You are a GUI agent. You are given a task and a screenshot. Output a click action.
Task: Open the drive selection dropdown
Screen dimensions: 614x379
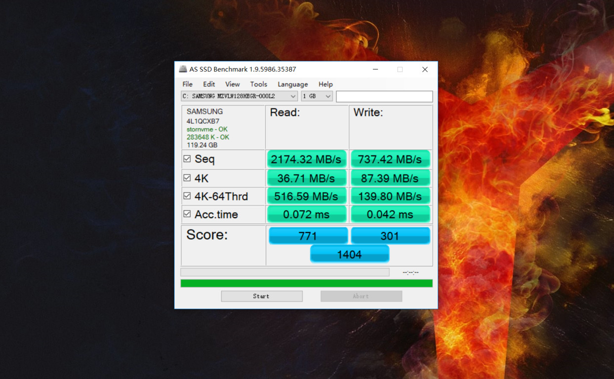(x=293, y=96)
